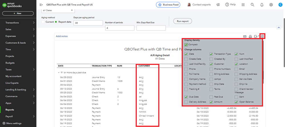Open Apps in the sidebar

click(8, 103)
